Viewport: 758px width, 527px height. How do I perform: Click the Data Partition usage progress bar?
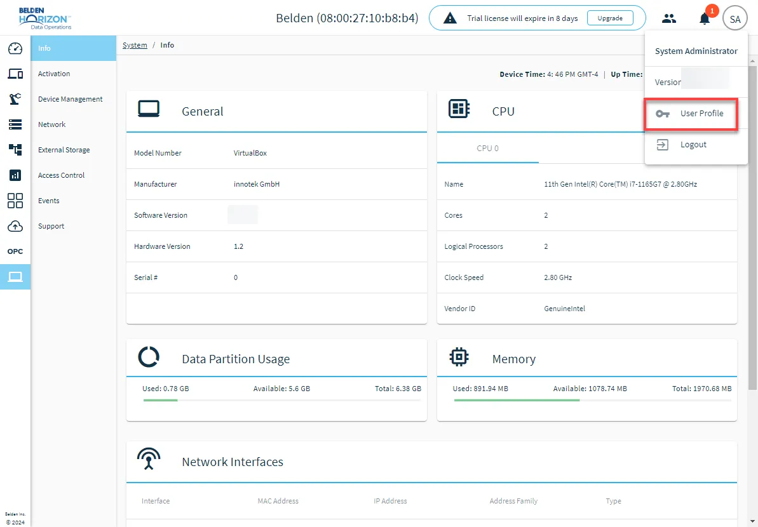282,400
